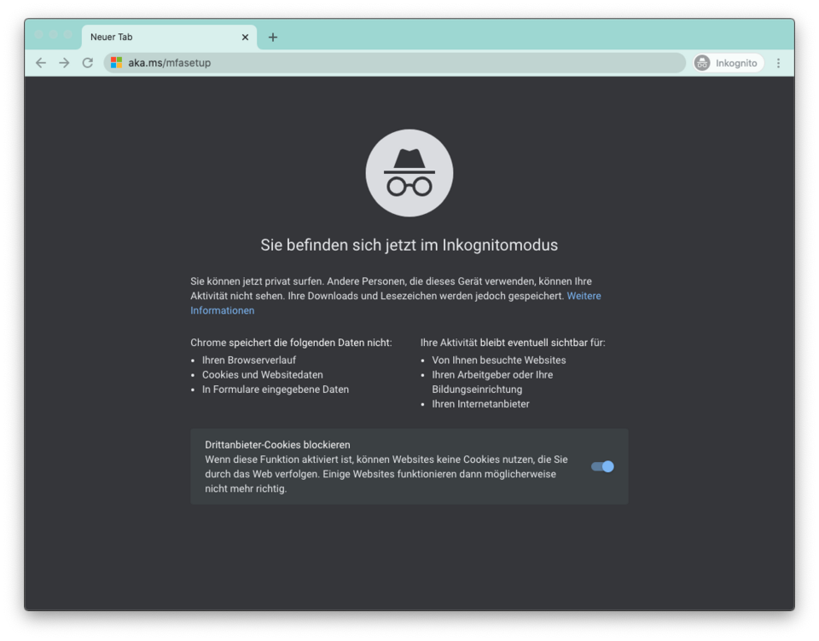
Task: Click the forward navigation arrow
Action: click(64, 63)
